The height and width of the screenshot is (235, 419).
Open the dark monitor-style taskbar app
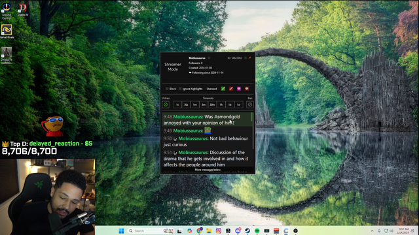coord(266,230)
